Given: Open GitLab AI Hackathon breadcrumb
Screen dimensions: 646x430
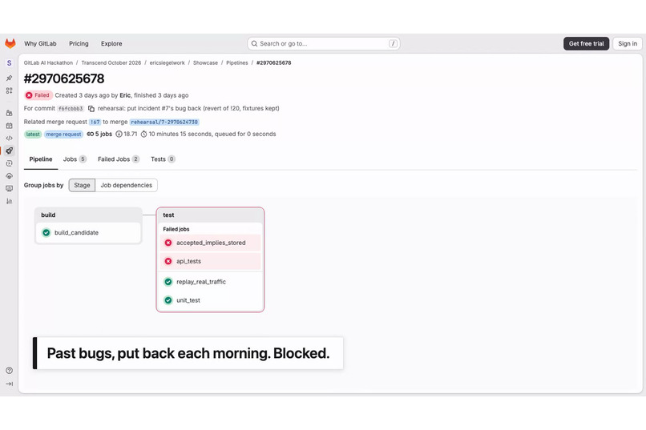Looking at the screenshot, I should point(48,63).
